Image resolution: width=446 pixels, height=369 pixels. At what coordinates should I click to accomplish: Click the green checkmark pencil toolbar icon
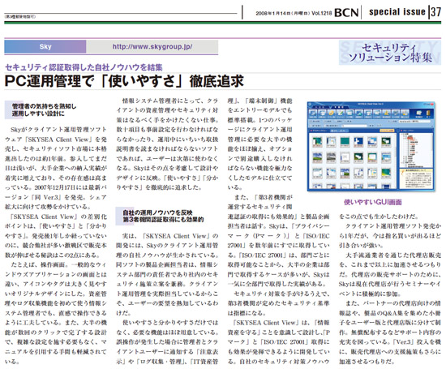pos(341,114)
